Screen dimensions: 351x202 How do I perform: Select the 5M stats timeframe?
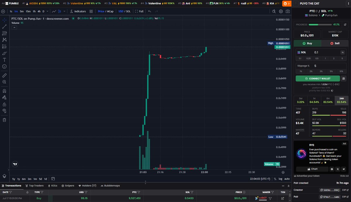(x=300, y=100)
